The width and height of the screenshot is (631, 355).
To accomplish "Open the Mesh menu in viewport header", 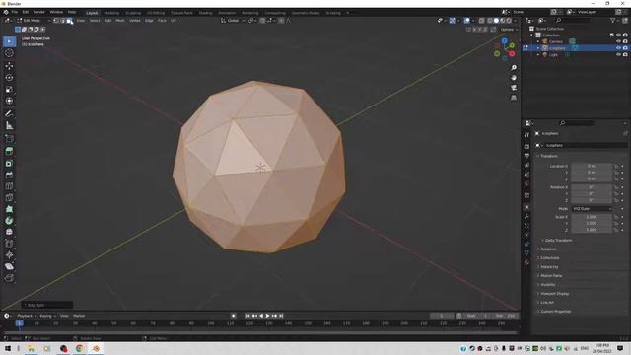I will pos(120,20).
